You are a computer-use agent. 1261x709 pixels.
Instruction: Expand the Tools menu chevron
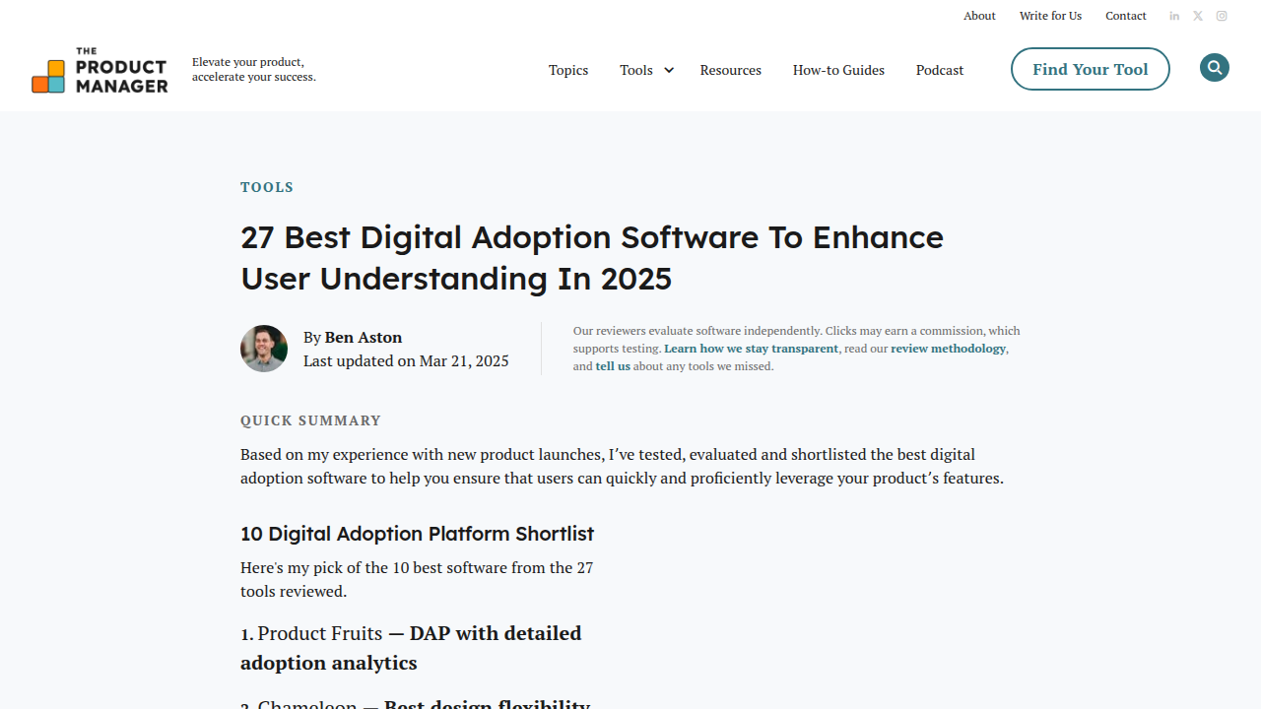coord(669,70)
